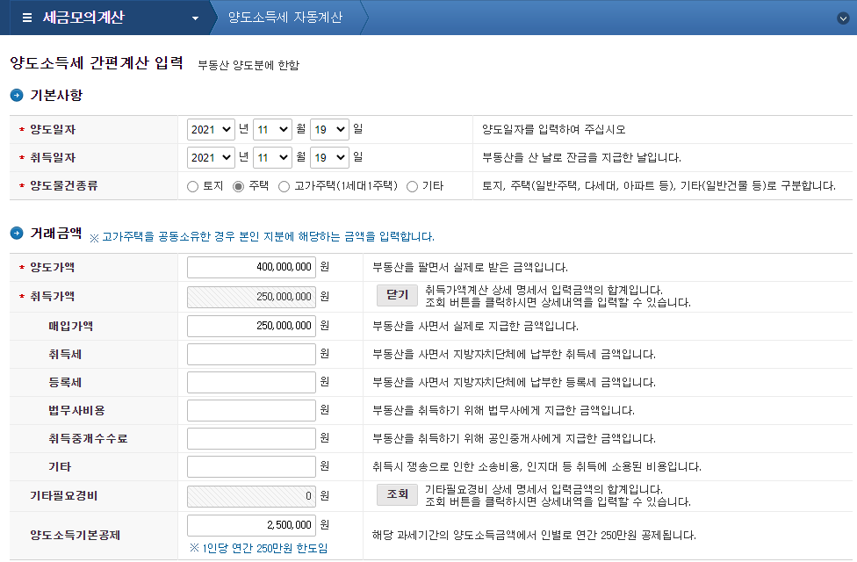Open the hamburger menu icon
Screen dimensions: 857x562
click(x=26, y=18)
